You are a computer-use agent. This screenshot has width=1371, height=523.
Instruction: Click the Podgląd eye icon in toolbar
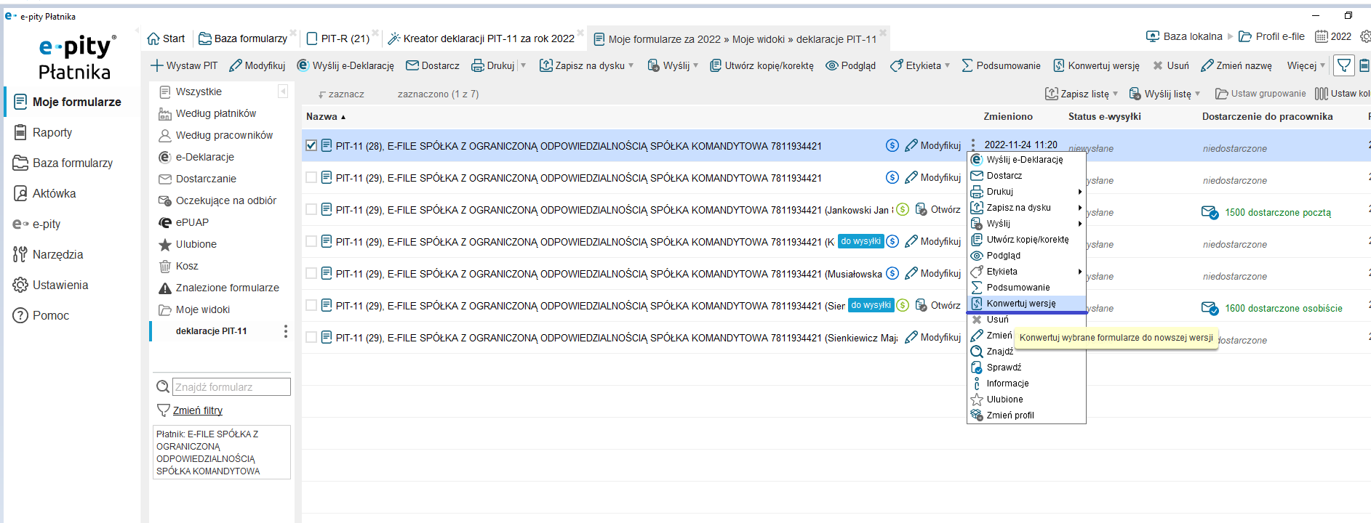(832, 65)
